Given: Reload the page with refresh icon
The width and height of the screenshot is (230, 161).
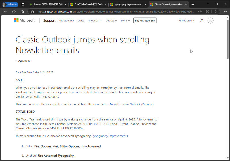Looking at the screenshot, I should (x=14, y=11).
